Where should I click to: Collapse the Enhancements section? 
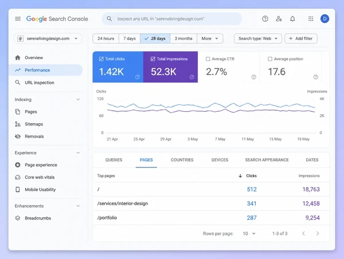pyautogui.click(x=78, y=206)
